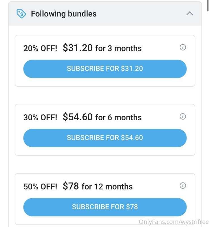The height and width of the screenshot is (227, 210).
Task: Click the bundle price tag icon
Action: 21,14
